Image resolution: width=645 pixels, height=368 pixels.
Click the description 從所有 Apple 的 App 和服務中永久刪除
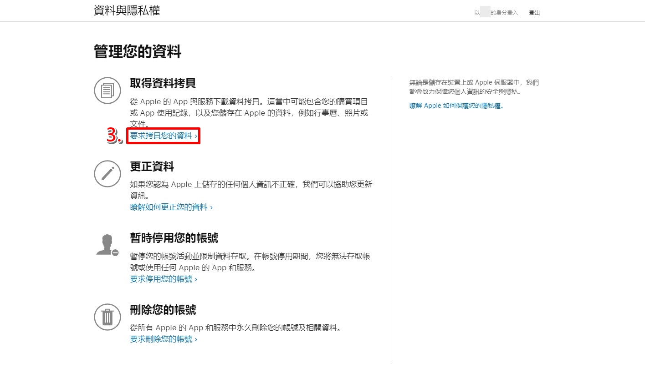tap(236, 328)
